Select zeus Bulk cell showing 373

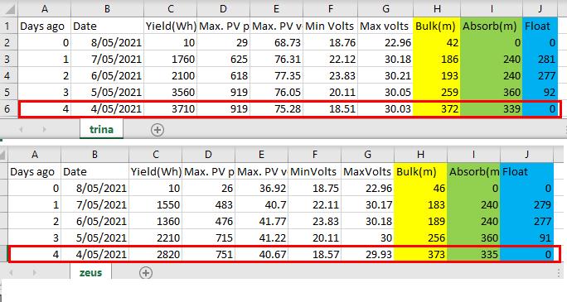(420, 254)
